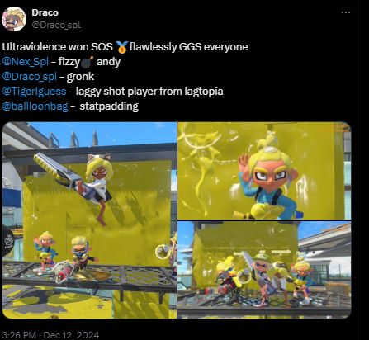Viewport: 369px width, 340px height.
Task: Click the bomb emoji after fizzy
Action: [x=88, y=62]
